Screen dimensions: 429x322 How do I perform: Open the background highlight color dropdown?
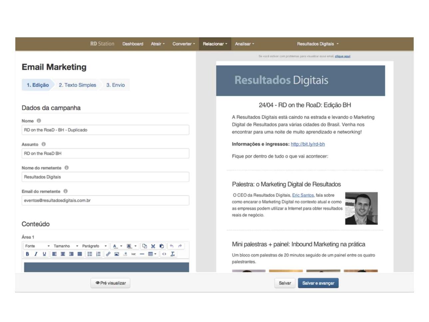tap(132, 246)
